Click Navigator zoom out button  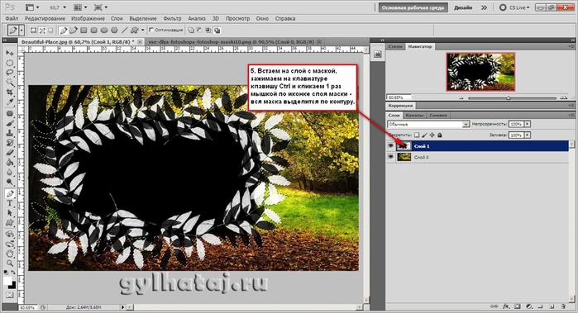(462, 98)
